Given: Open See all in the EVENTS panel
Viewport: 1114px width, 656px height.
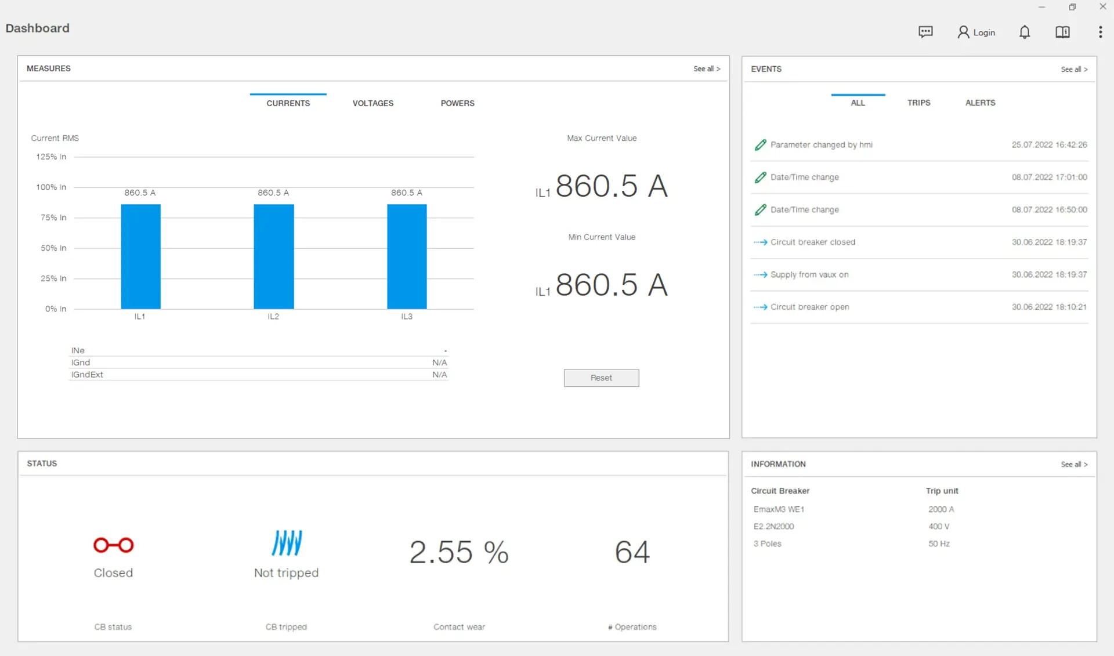Looking at the screenshot, I should pos(1073,69).
